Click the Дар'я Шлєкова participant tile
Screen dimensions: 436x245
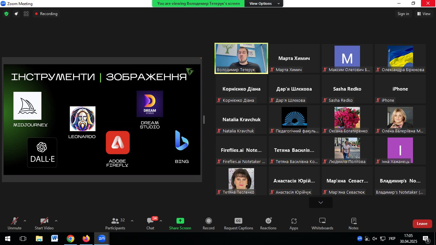pos(294,89)
